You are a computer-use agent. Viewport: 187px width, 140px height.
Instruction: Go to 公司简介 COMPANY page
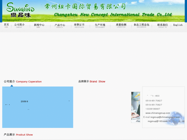coord(19,25)
